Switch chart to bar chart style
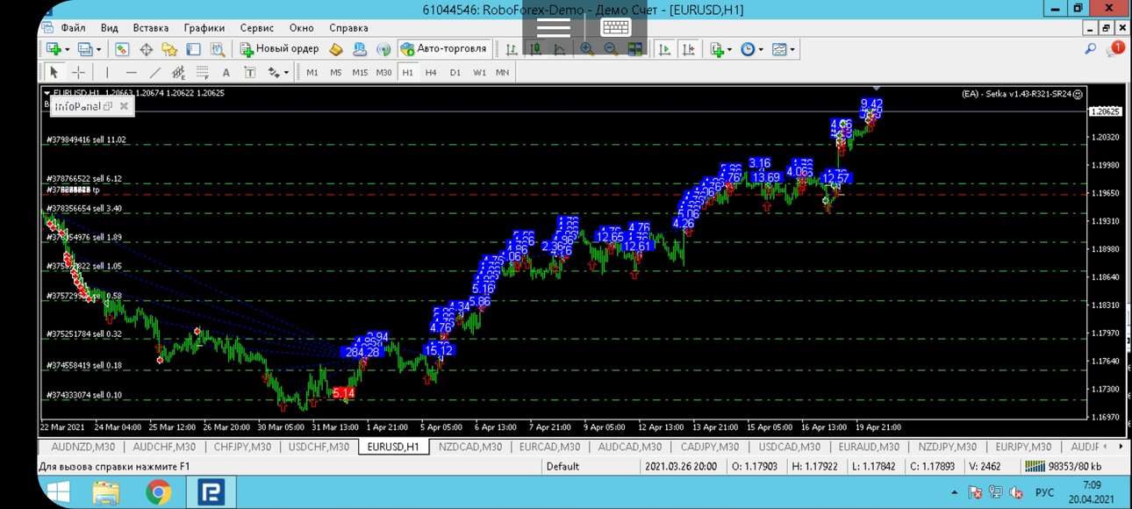 [x=511, y=49]
